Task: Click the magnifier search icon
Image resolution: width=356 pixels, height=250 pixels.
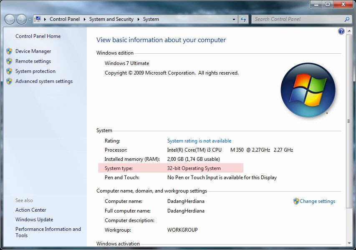Action: 347,19
